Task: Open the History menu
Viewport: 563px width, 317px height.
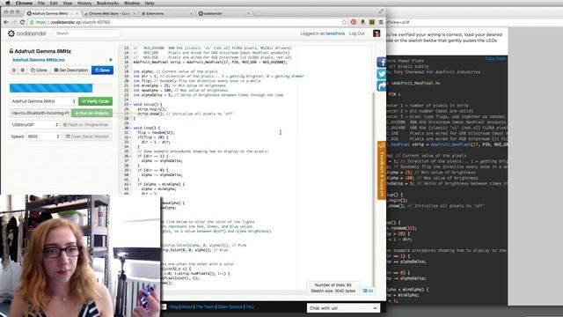Action: pos(84,4)
